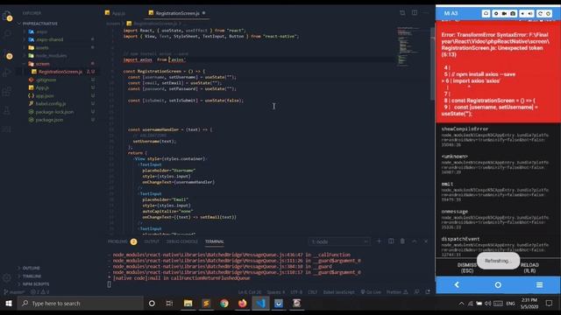Click the rotate icon in the Mi A3 toolbar

540,13
